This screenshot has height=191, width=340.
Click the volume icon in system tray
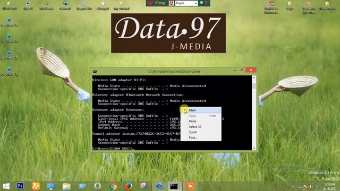pos(311,186)
